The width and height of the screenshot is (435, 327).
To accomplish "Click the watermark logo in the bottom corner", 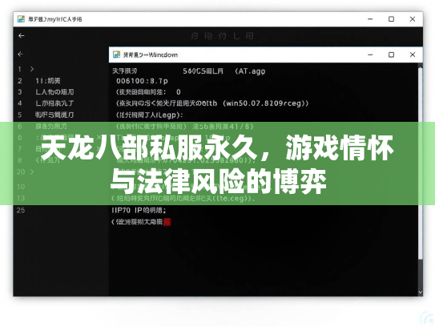I will point(427,319).
